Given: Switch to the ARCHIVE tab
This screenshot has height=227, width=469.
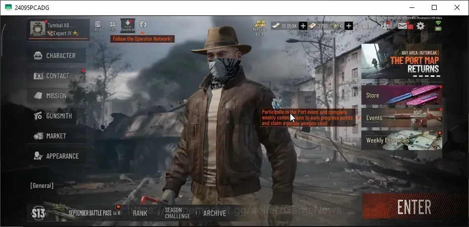Looking at the screenshot, I should [214, 213].
